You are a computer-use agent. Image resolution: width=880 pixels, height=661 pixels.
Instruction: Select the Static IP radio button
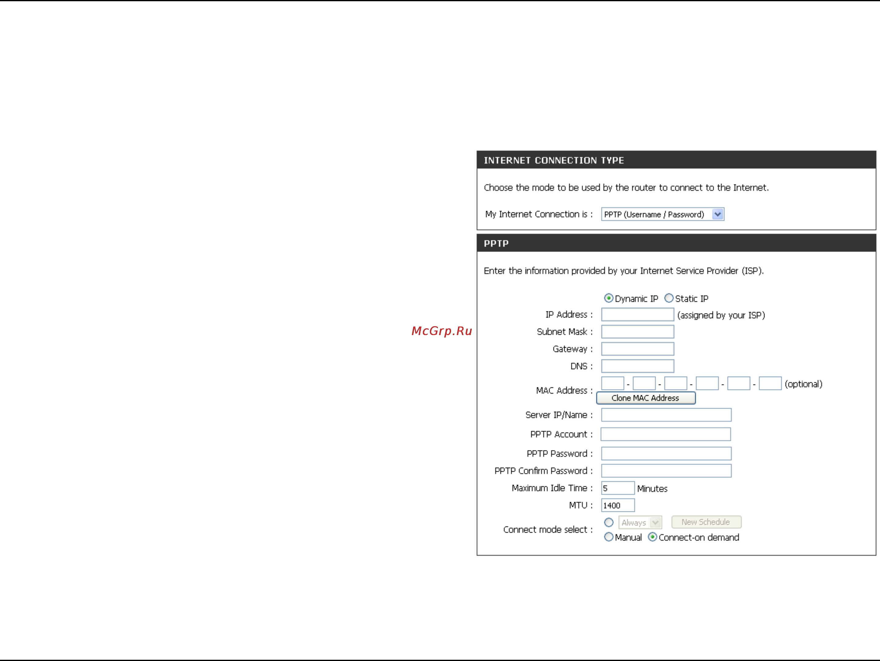point(669,298)
